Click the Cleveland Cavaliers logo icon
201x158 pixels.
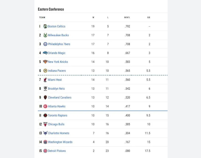click(45, 97)
